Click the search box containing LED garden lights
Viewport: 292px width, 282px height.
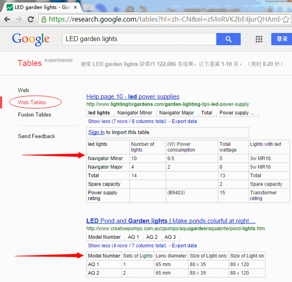pyautogui.click(x=138, y=39)
